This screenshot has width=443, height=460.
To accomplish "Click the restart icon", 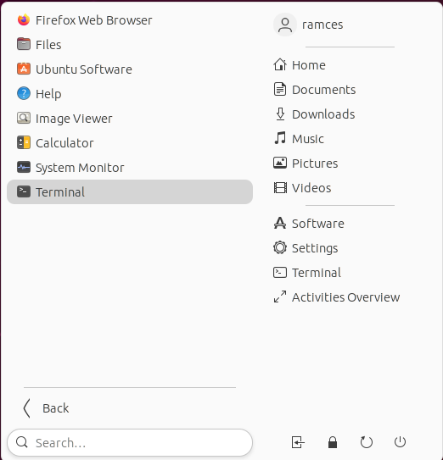I will click(x=367, y=442).
